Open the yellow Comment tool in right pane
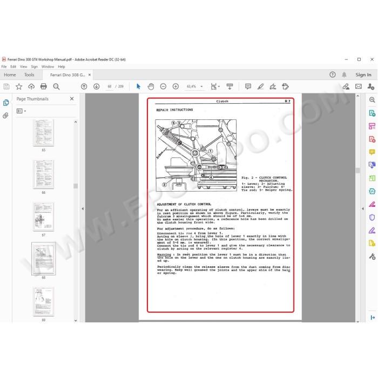 372,152
